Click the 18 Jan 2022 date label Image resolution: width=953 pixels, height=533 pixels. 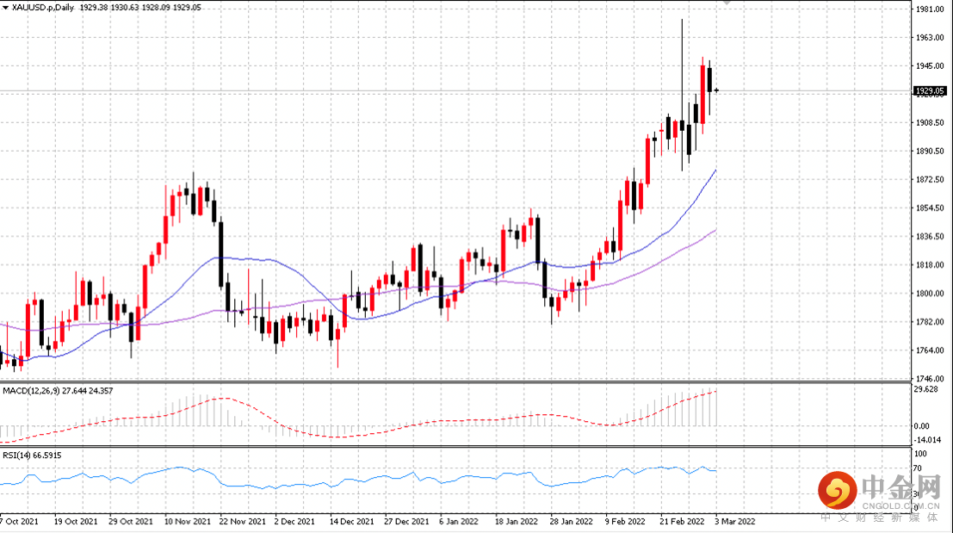[x=516, y=522]
